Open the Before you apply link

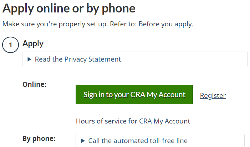tap(165, 24)
